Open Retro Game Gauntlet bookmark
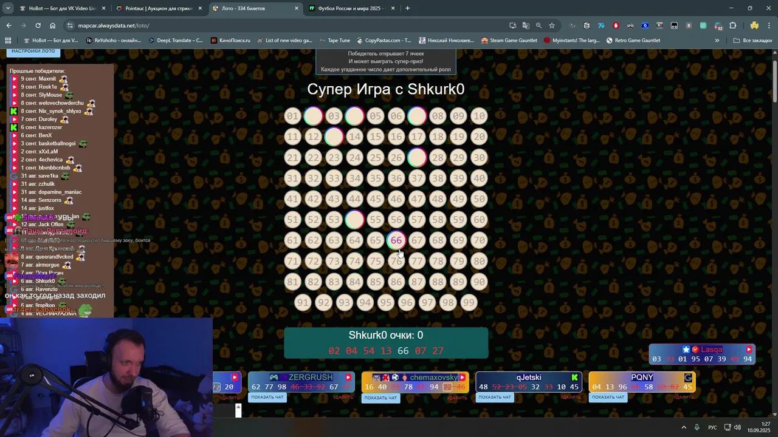The height and width of the screenshot is (437, 778). pyautogui.click(x=633, y=41)
